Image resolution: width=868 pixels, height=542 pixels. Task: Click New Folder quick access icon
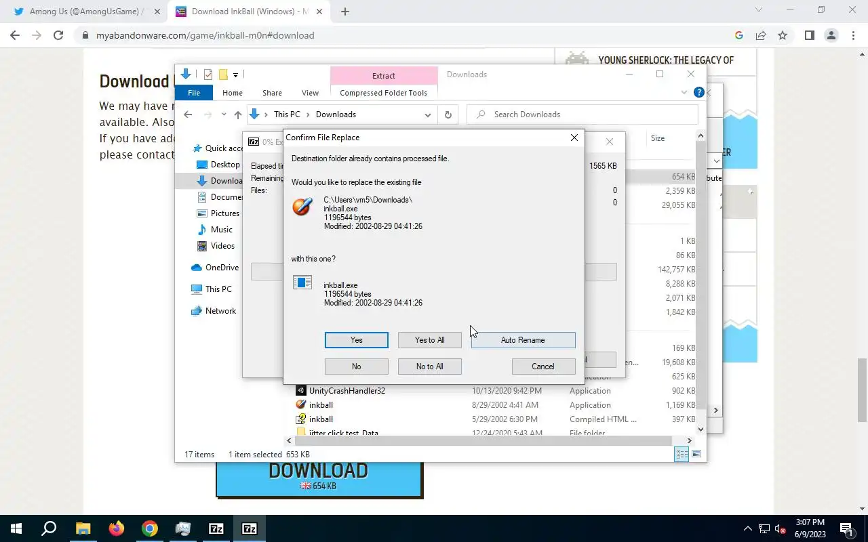222,75
